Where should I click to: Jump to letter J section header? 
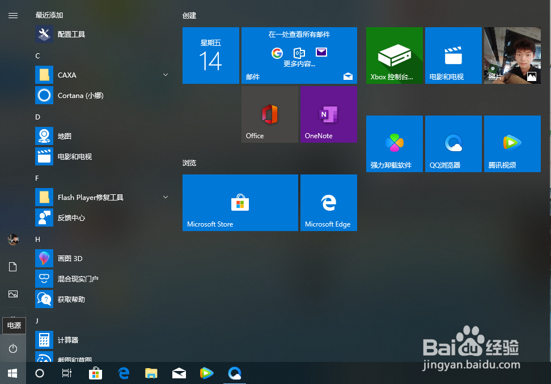coord(36,321)
